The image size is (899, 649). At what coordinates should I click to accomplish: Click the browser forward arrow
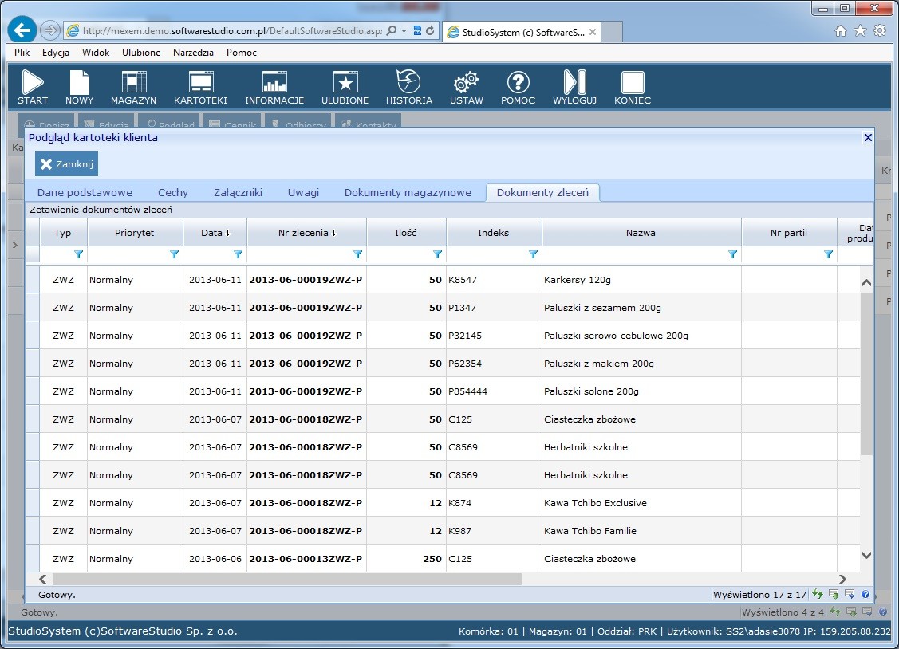point(50,30)
